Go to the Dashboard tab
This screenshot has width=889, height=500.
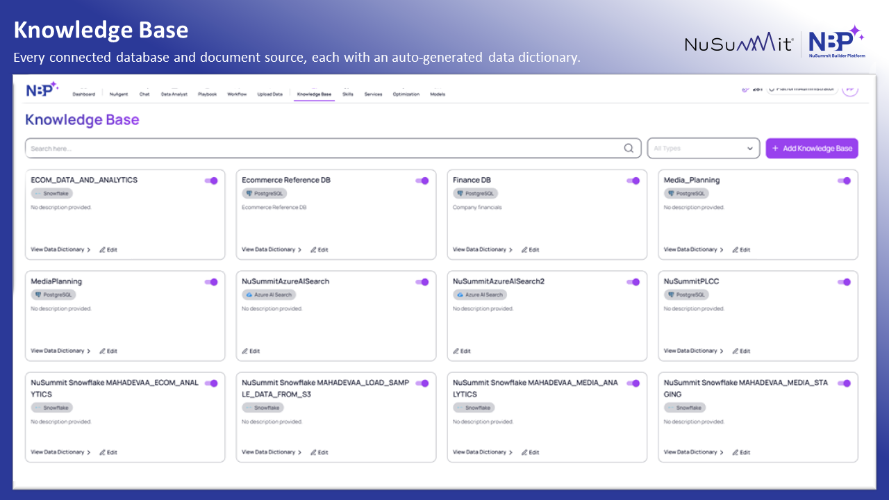click(83, 94)
